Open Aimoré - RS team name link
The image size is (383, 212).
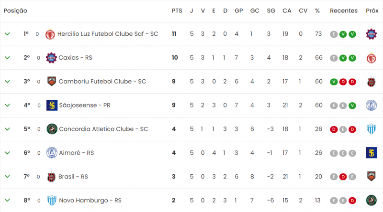point(76,153)
